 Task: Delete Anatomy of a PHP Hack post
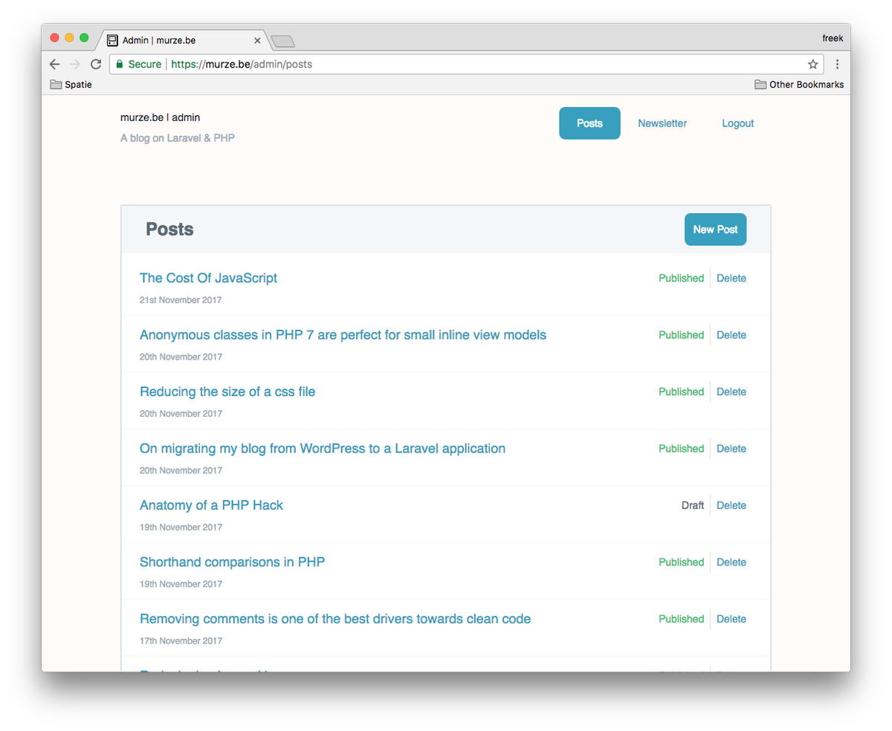click(731, 505)
